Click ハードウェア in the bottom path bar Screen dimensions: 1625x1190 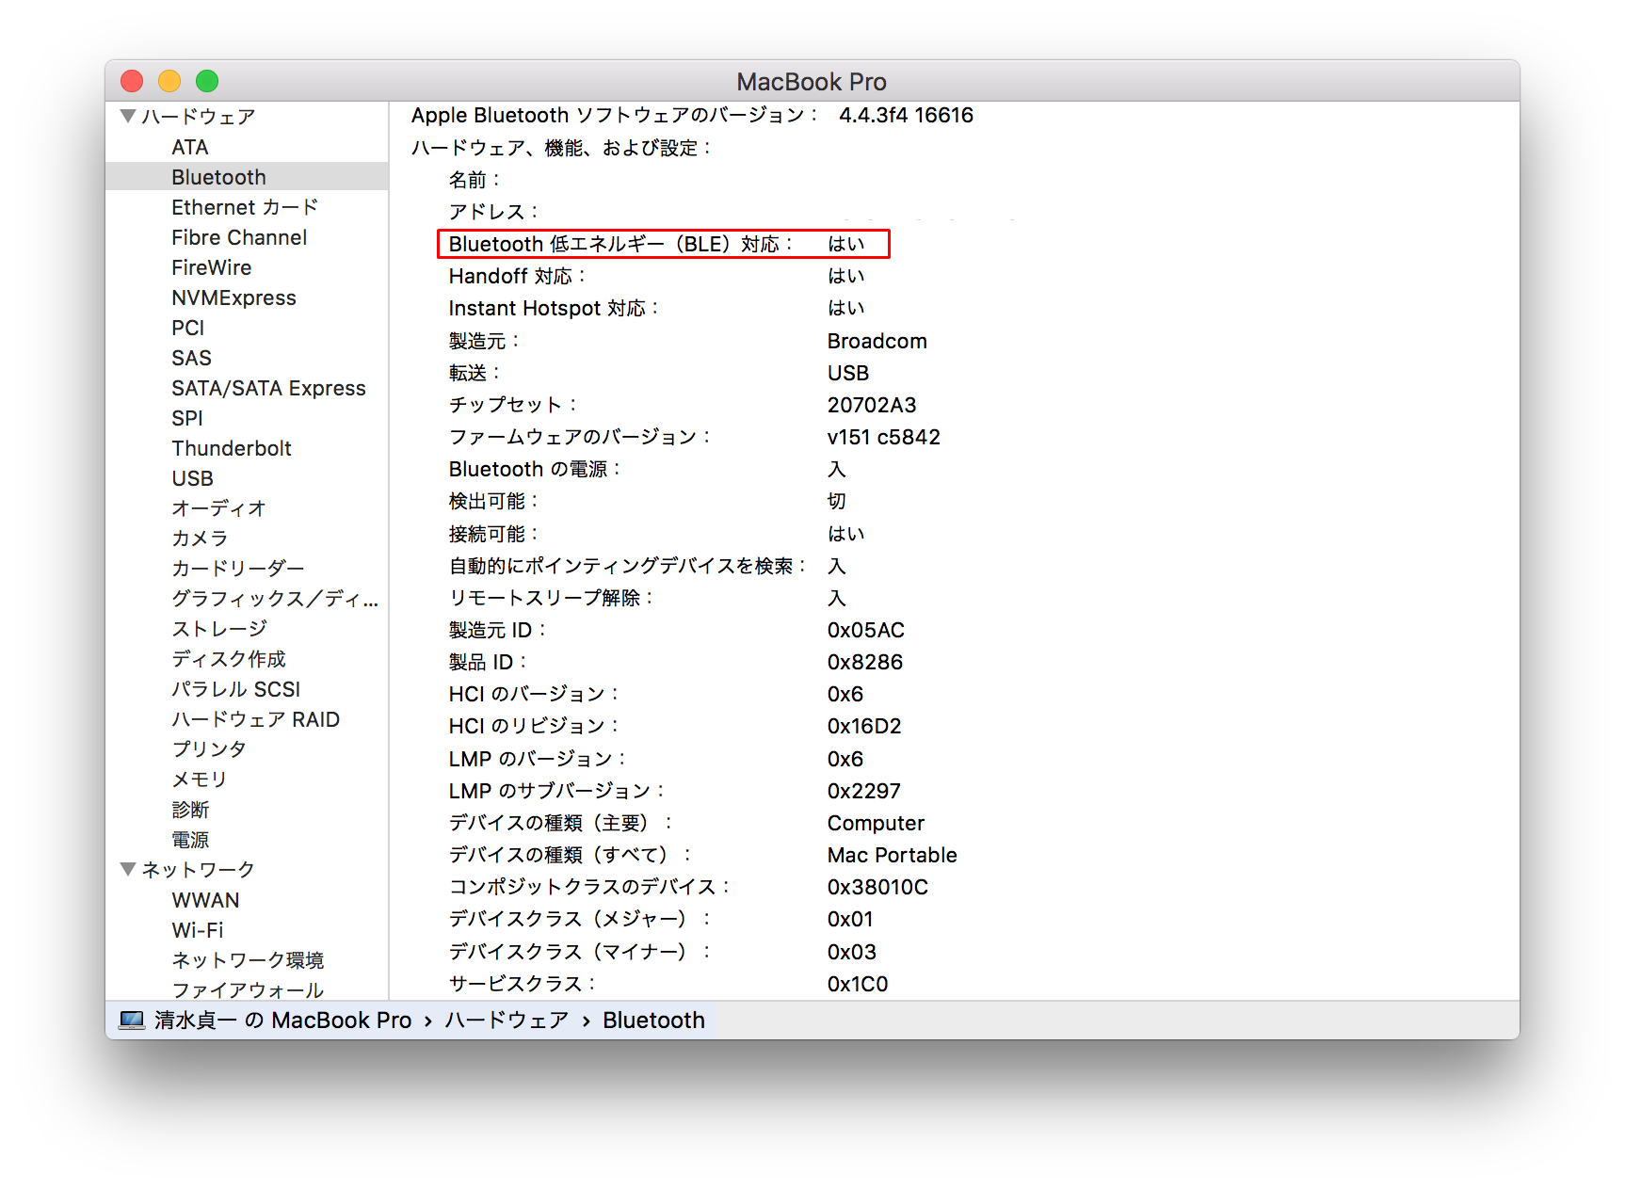point(507,1021)
